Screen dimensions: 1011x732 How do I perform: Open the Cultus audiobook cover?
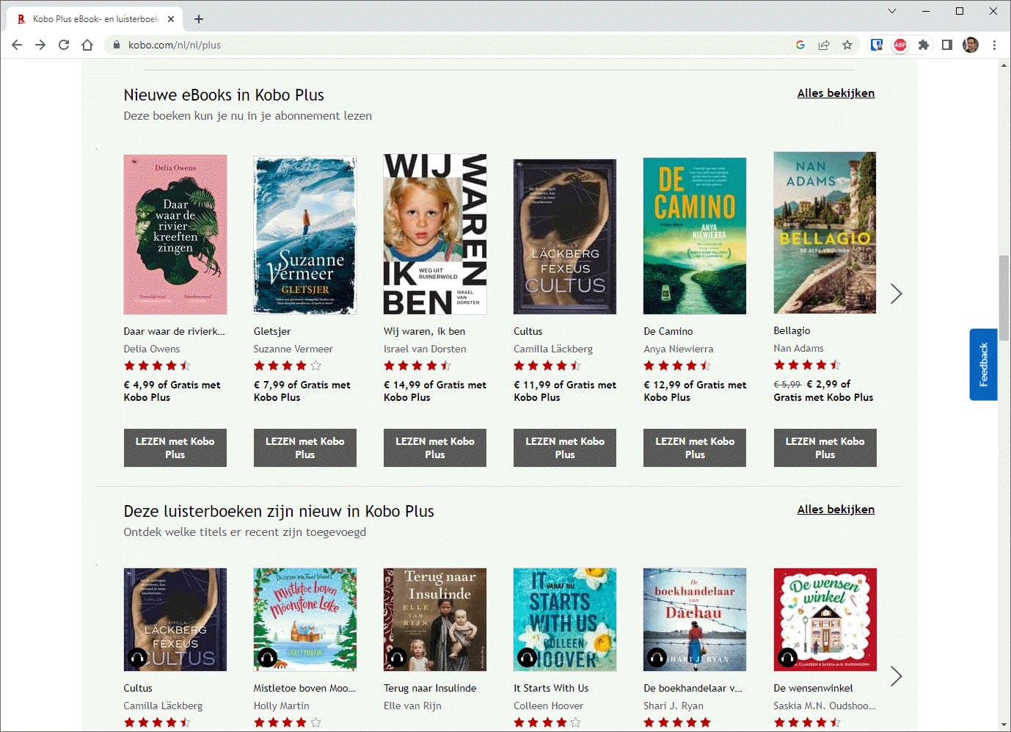[x=175, y=620]
